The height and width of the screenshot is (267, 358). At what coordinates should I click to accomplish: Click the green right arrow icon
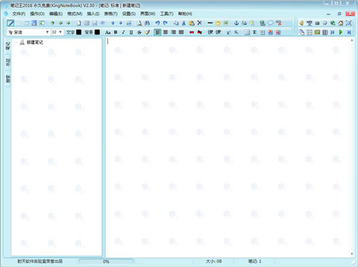68,23
